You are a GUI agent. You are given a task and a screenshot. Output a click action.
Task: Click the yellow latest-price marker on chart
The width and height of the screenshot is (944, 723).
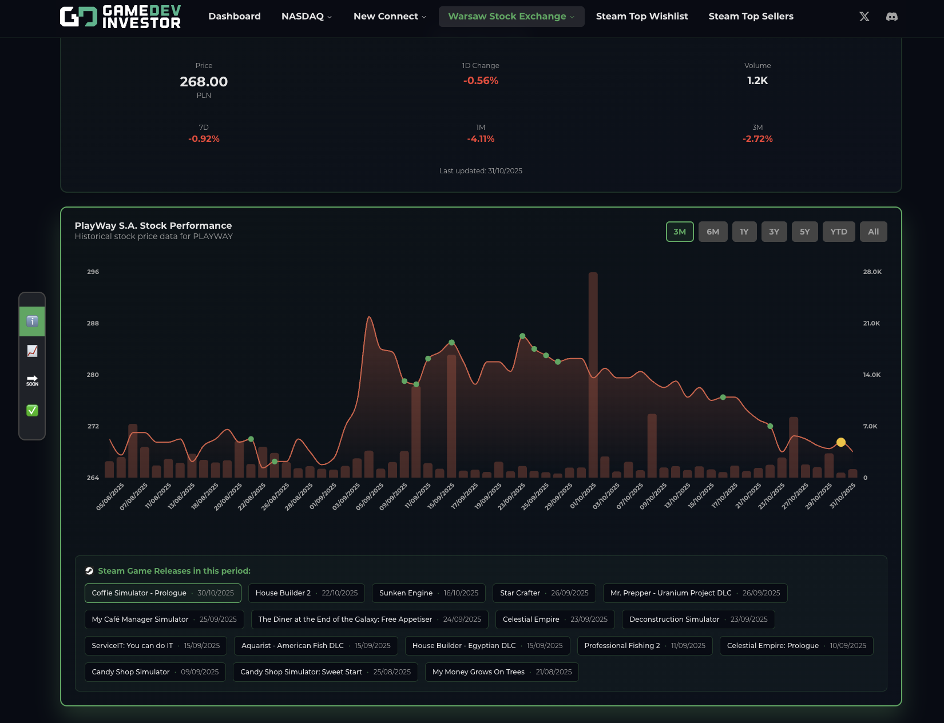coord(841,442)
